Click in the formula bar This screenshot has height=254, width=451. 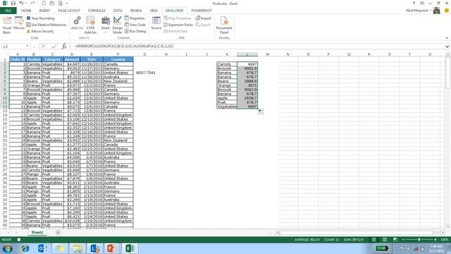[x=258, y=46]
